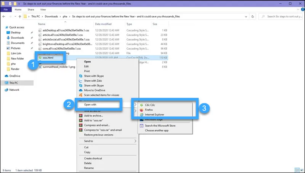Select articleSocial.a81cce2409e30e45e98e.1.css file
305x173 pixels.
66,39
